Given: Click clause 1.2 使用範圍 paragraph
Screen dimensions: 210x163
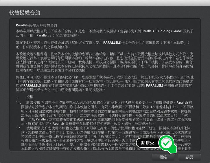Looking at the screenshot, I should point(104,138).
